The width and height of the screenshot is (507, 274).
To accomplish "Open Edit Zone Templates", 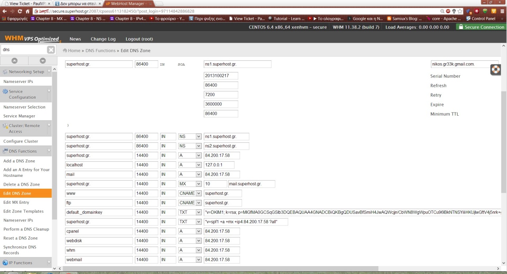I will [23, 211].
